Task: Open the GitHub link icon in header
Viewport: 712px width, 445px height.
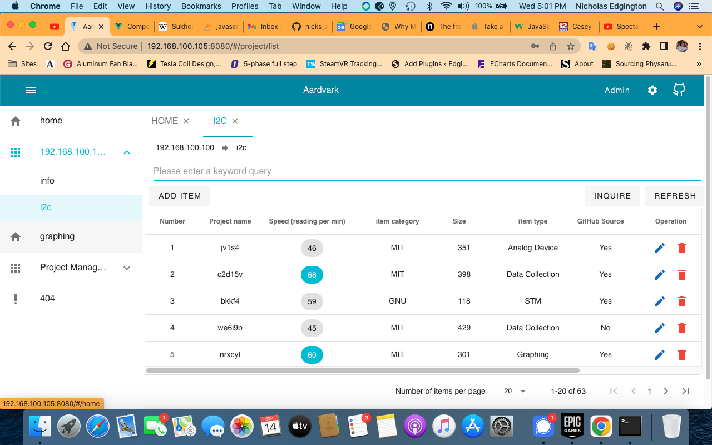Action: (679, 90)
